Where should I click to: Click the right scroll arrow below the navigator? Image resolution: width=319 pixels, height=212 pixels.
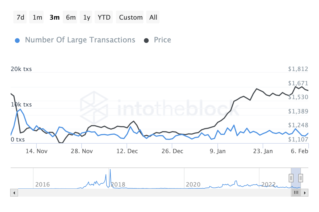click(305, 193)
